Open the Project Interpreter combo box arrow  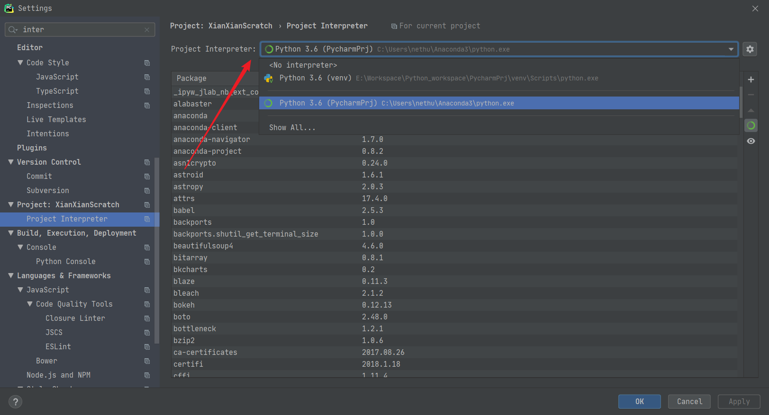(x=731, y=49)
